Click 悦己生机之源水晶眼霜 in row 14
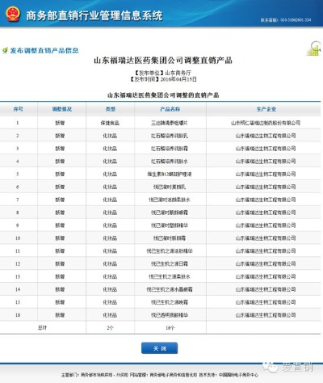This screenshot has height=383, width=323. pyautogui.click(x=170, y=289)
